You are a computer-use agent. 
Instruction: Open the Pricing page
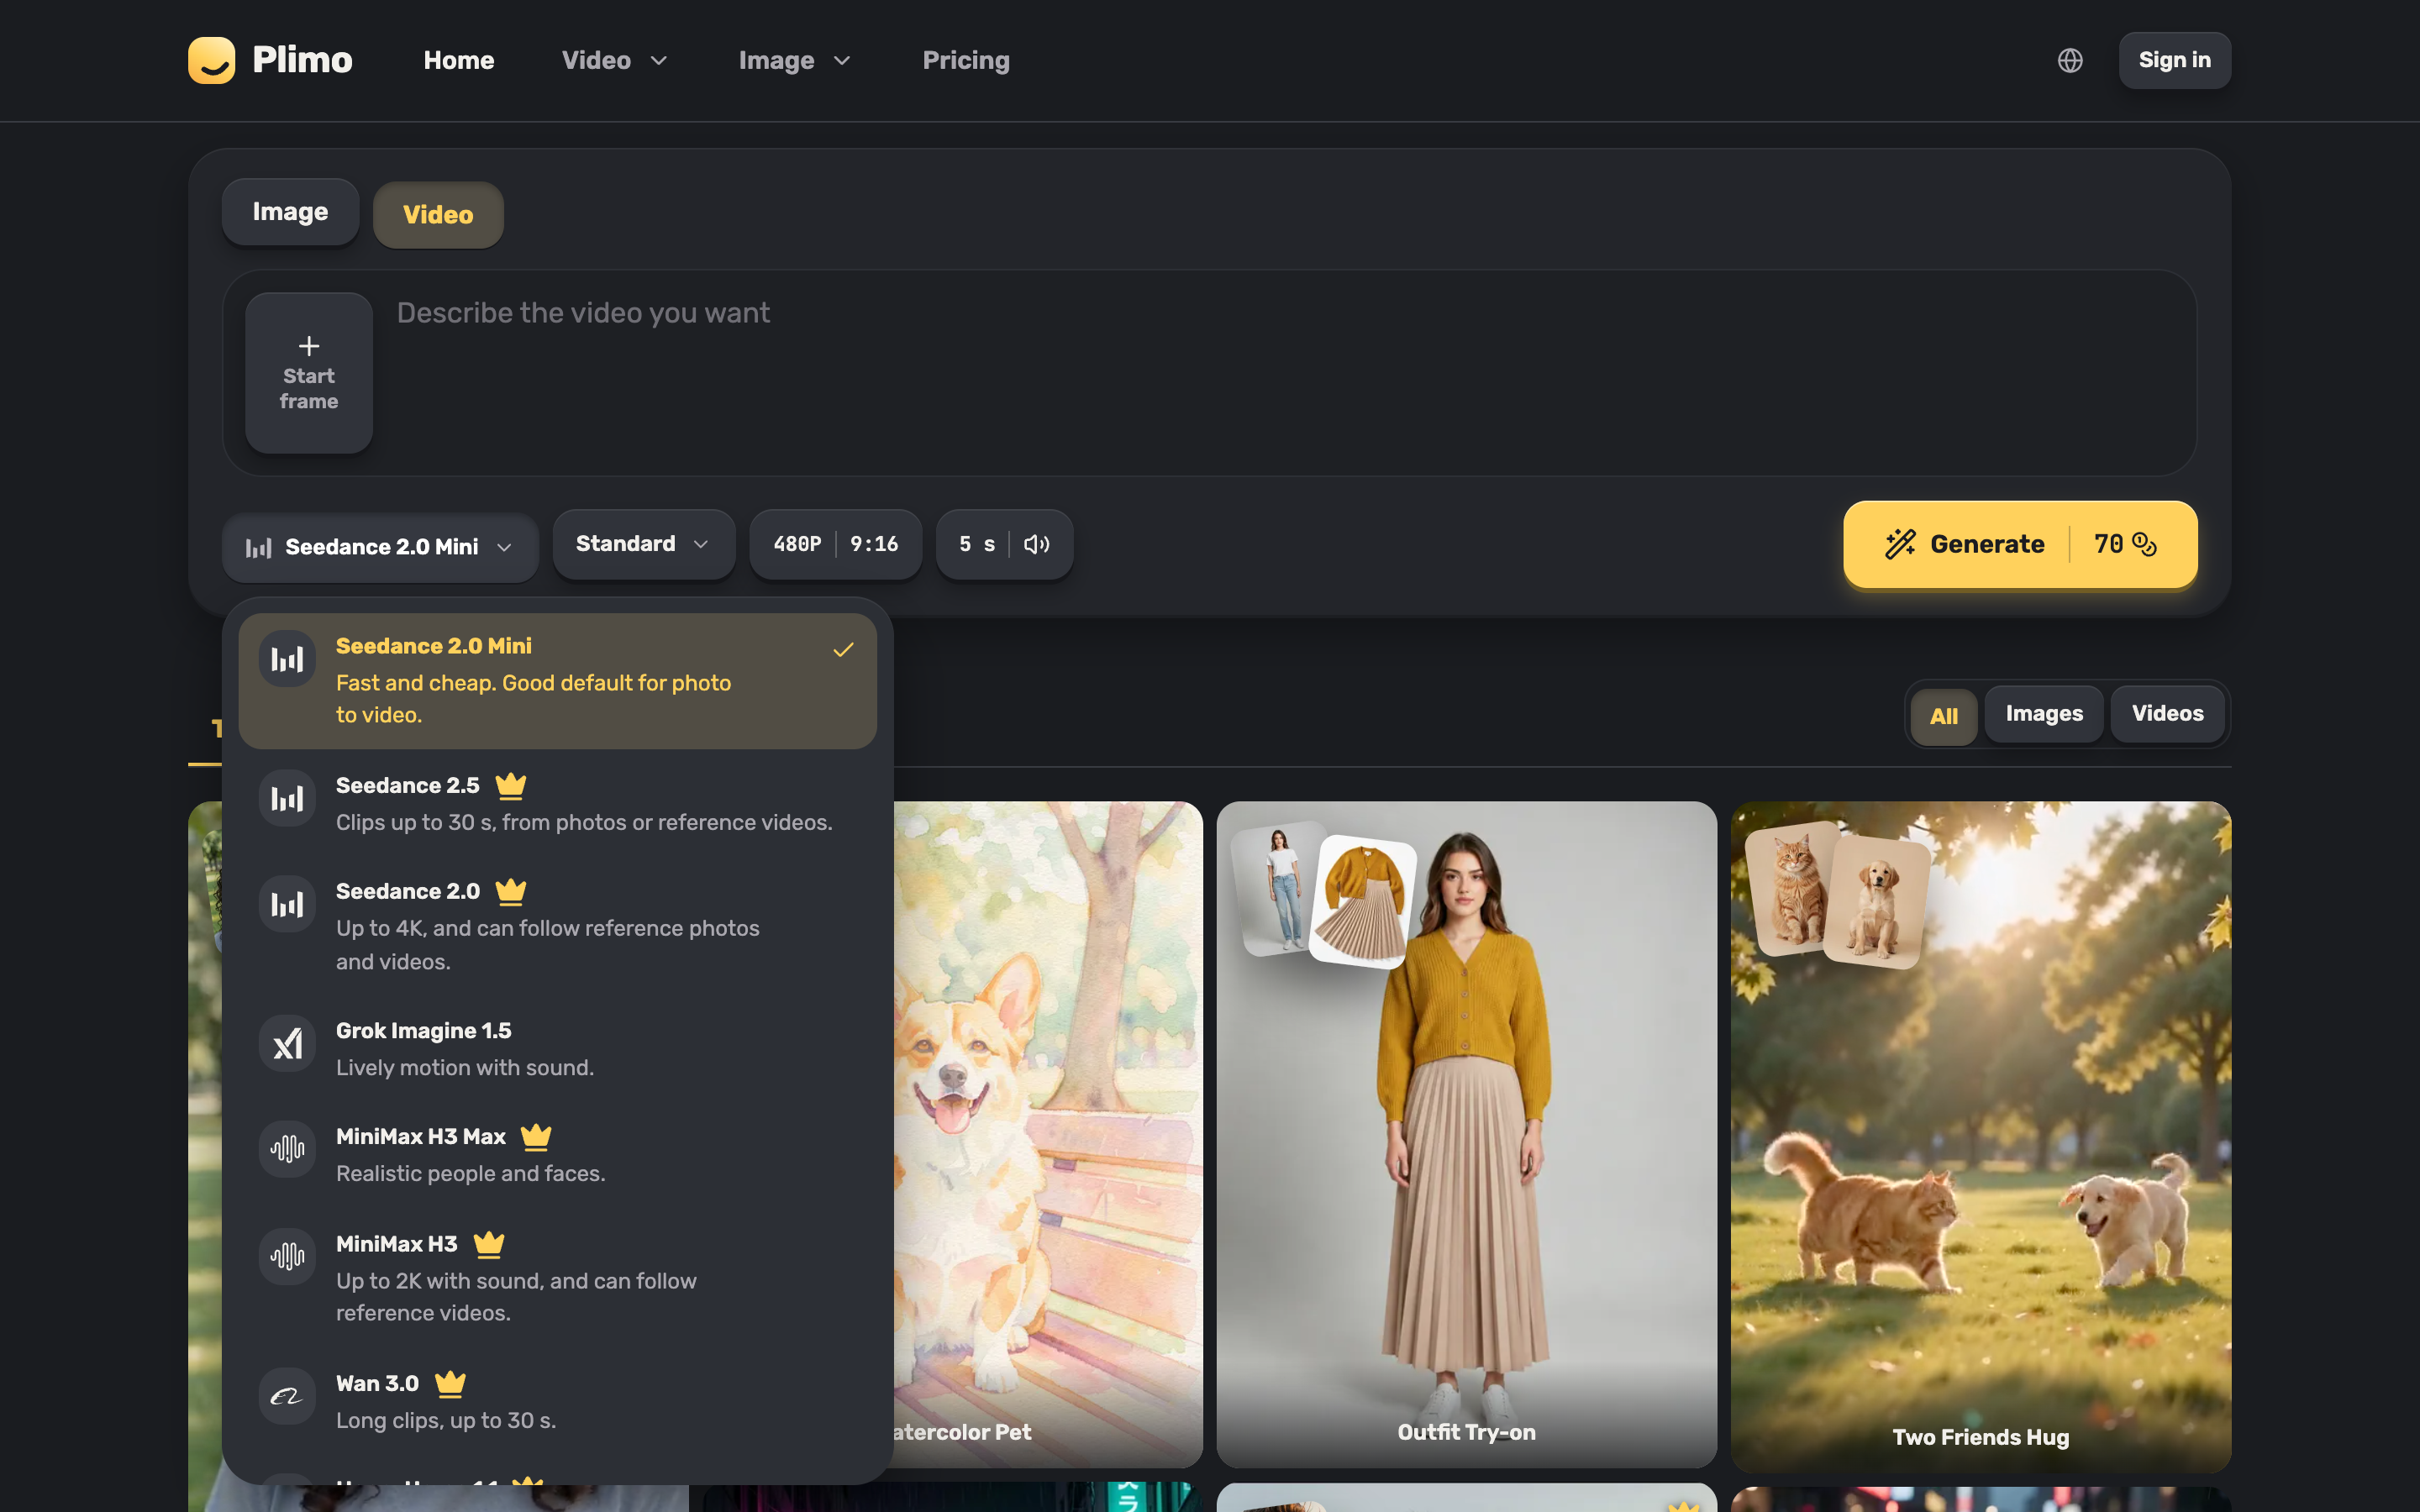(x=966, y=60)
